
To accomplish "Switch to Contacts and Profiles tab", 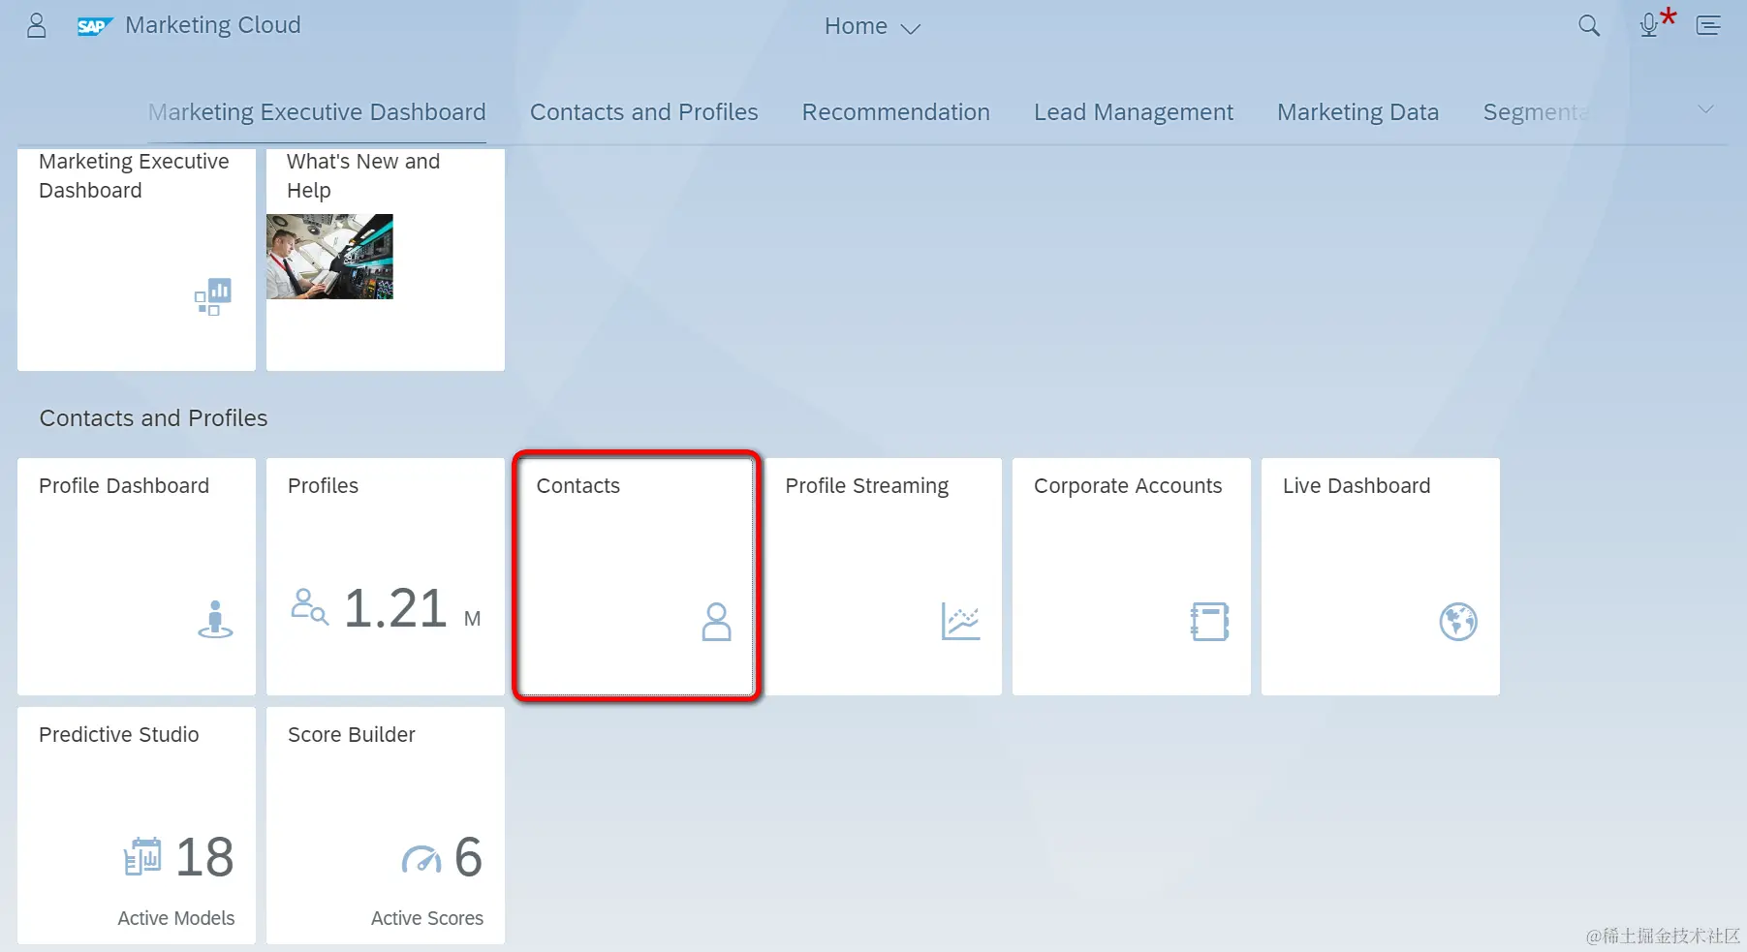I will click(x=643, y=112).
